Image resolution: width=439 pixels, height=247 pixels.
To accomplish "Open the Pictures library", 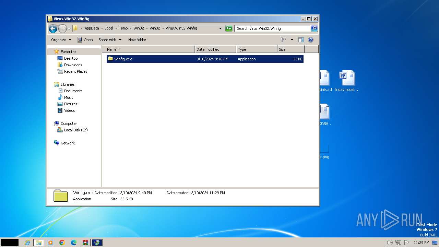I will click(x=71, y=104).
